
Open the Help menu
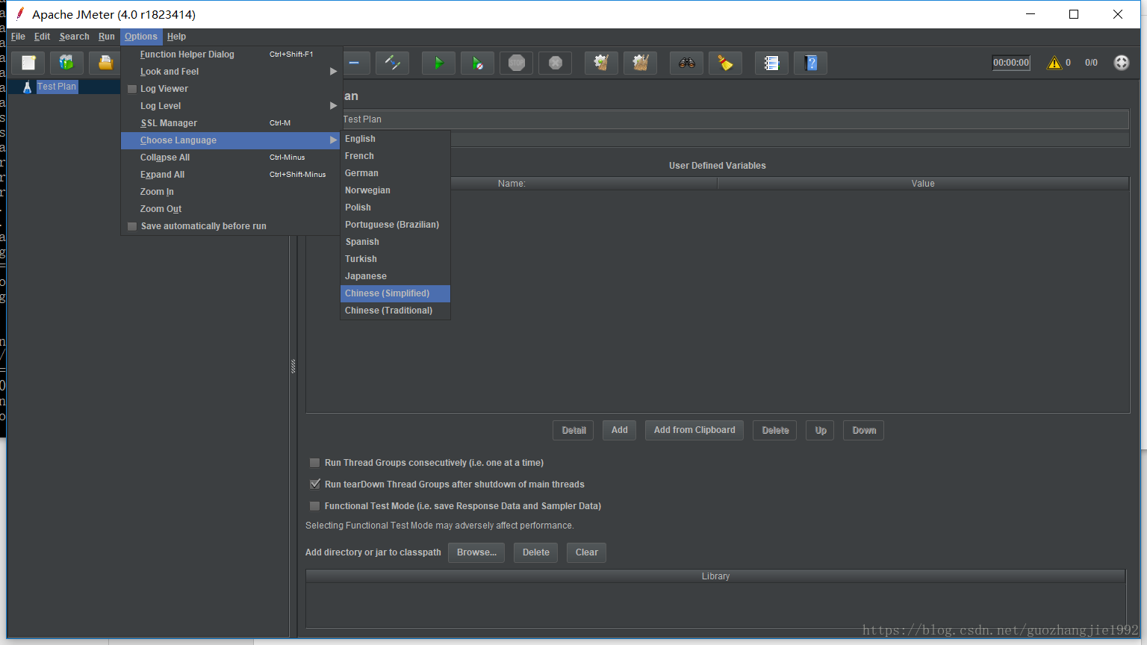[176, 37]
